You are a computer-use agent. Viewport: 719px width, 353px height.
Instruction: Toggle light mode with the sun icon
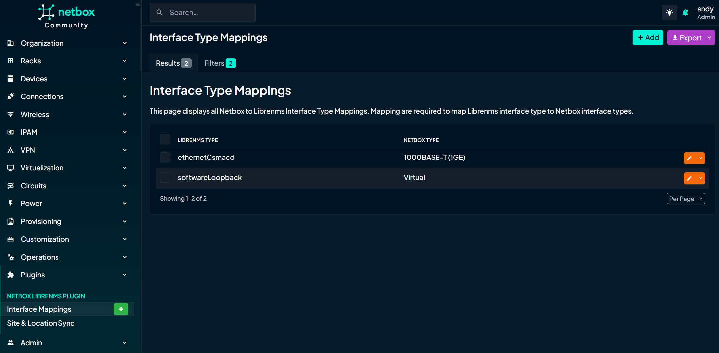pos(669,13)
